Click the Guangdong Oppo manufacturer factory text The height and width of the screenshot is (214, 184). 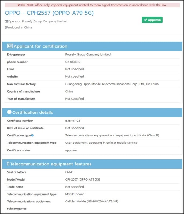click(x=112, y=84)
